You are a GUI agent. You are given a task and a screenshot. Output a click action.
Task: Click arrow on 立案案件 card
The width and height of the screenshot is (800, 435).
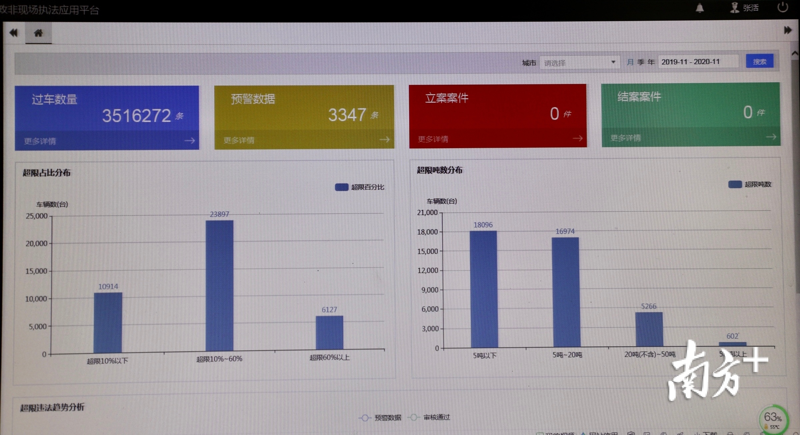coord(578,138)
